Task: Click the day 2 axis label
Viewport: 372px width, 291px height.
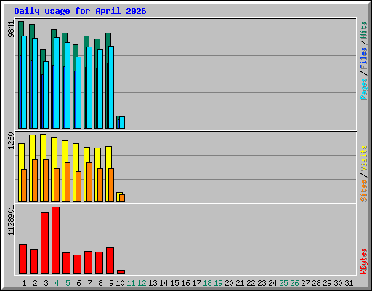Action: pos(35,283)
